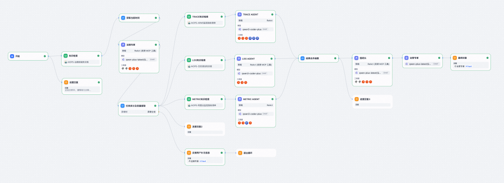Click the green success check on 结果合并函数
This screenshot has height=183, width=504.
[335, 58]
